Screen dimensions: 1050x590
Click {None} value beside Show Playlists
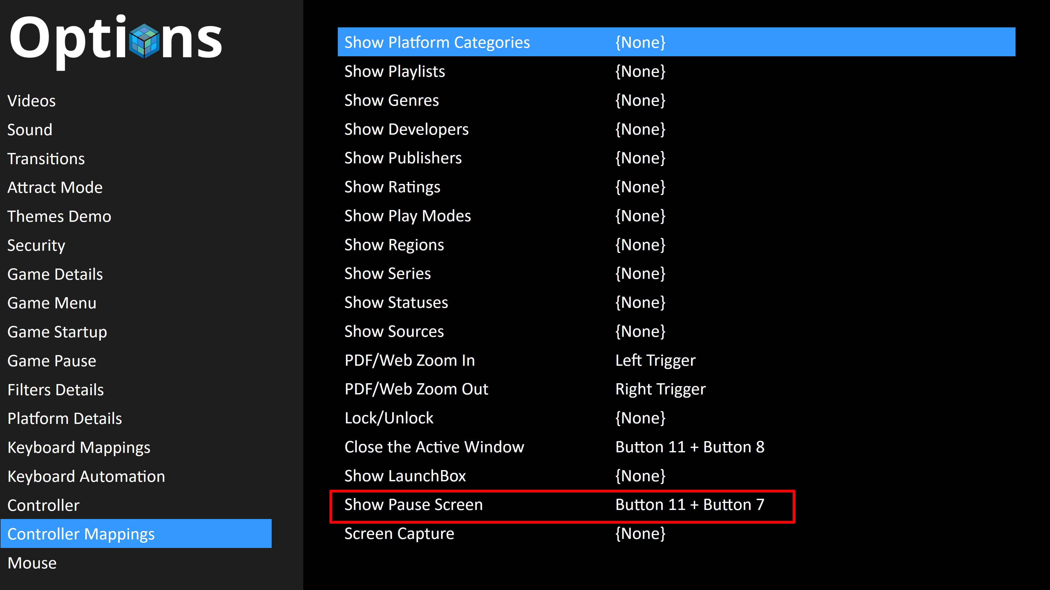click(x=640, y=71)
